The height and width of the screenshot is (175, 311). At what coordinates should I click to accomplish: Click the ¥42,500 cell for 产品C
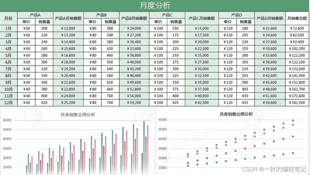202,103
